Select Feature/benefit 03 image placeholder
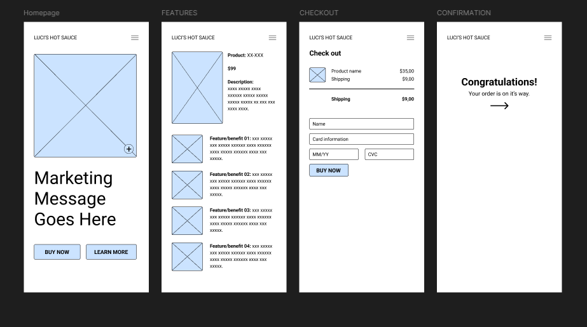Image resolution: width=587 pixels, height=327 pixels. coord(187,221)
